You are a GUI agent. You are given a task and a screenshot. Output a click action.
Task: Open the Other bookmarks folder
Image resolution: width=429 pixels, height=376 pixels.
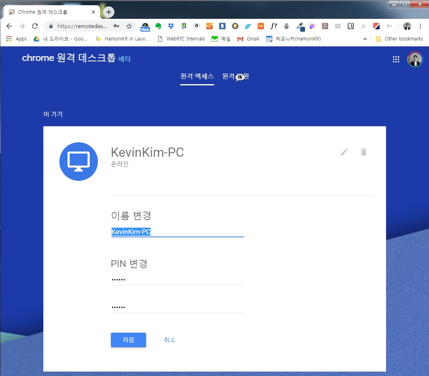click(399, 39)
